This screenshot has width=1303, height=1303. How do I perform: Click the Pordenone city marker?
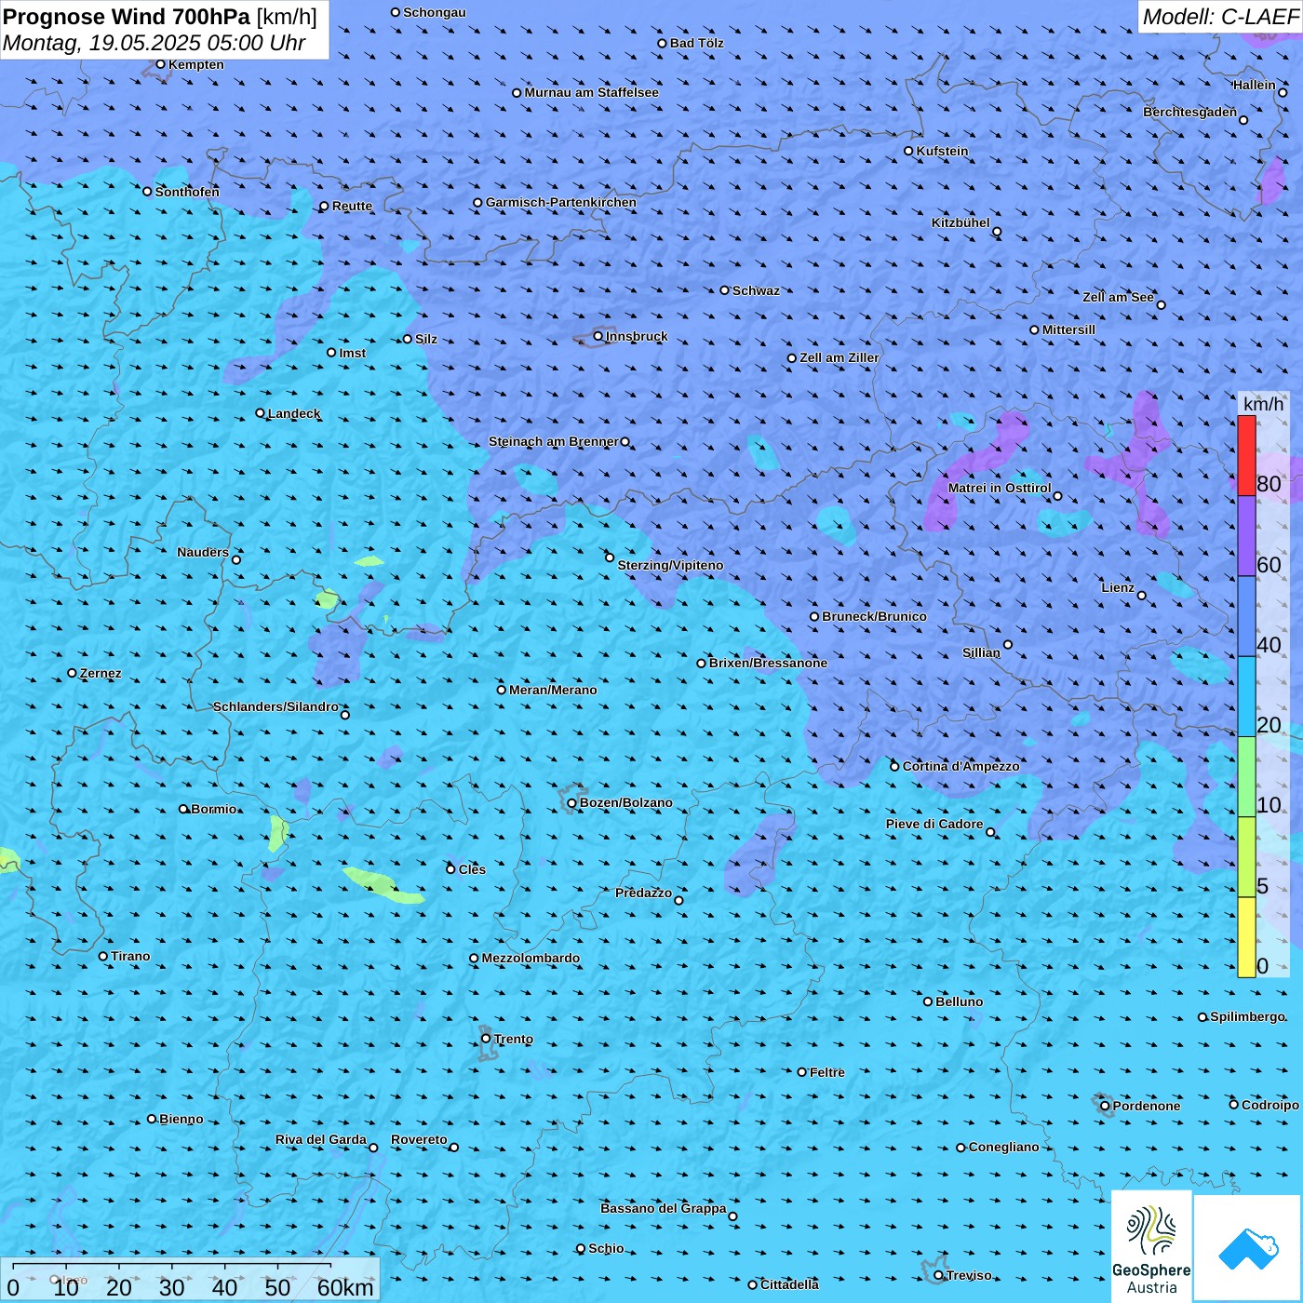[x=1106, y=1106]
